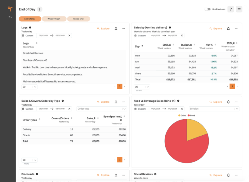Click info icon next to Sales by Day title
The width and height of the screenshot is (249, 182).
pos(170,28)
